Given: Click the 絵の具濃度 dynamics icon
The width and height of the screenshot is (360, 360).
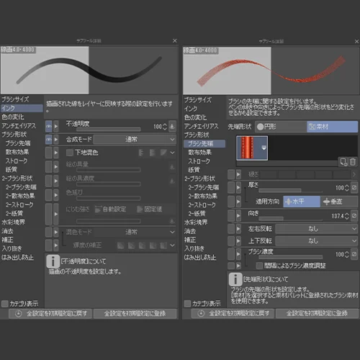Looking at the screenshot, I should click(x=172, y=181).
